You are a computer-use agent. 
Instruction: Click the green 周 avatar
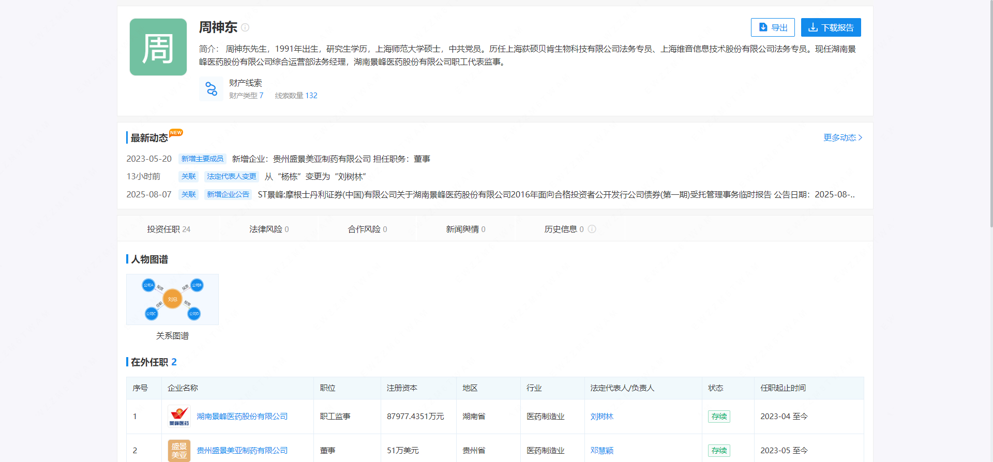tap(158, 47)
